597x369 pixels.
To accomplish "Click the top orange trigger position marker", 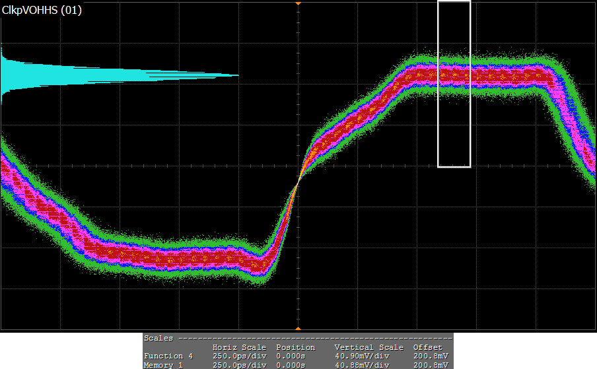I will 298,3.
